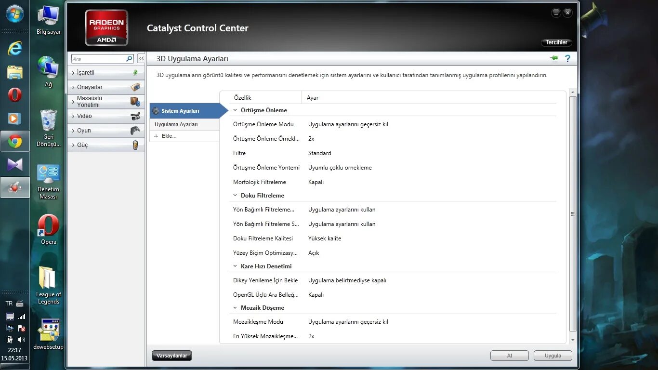Expand the Önayarlar sidebar section

coord(106,87)
